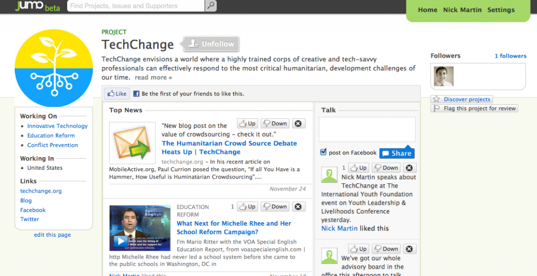The width and height of the screenshot is (537, 276).
Task: Vote Up on Michelle Rhee article
Action: tap(248, 206)
